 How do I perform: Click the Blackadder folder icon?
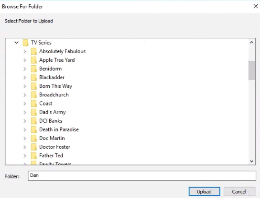tap(33, 77)
